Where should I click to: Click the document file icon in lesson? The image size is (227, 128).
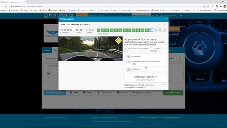(49, 73)
